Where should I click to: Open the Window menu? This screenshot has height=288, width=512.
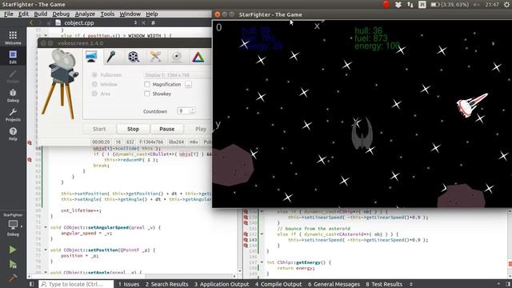(x=130, y=14)
